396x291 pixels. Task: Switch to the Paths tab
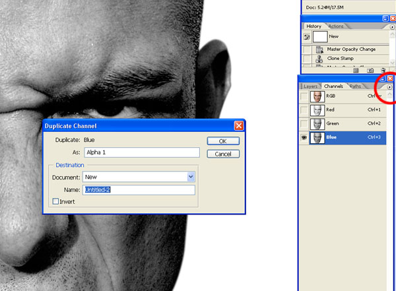[356, 86]
